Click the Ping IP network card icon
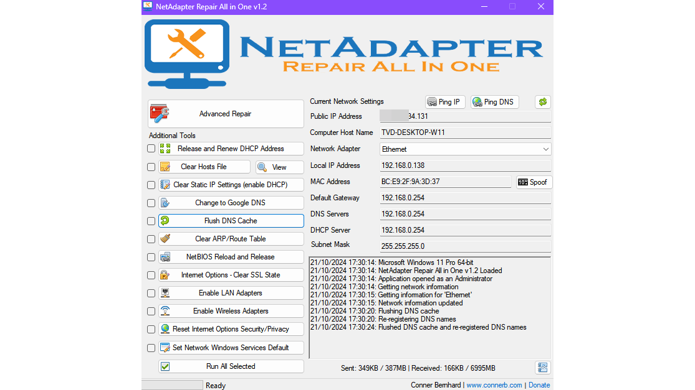 point(432,102)
